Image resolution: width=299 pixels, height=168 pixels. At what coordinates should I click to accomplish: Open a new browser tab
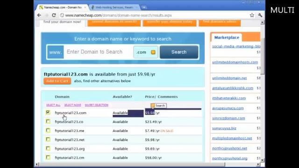(x=144, y=7)
